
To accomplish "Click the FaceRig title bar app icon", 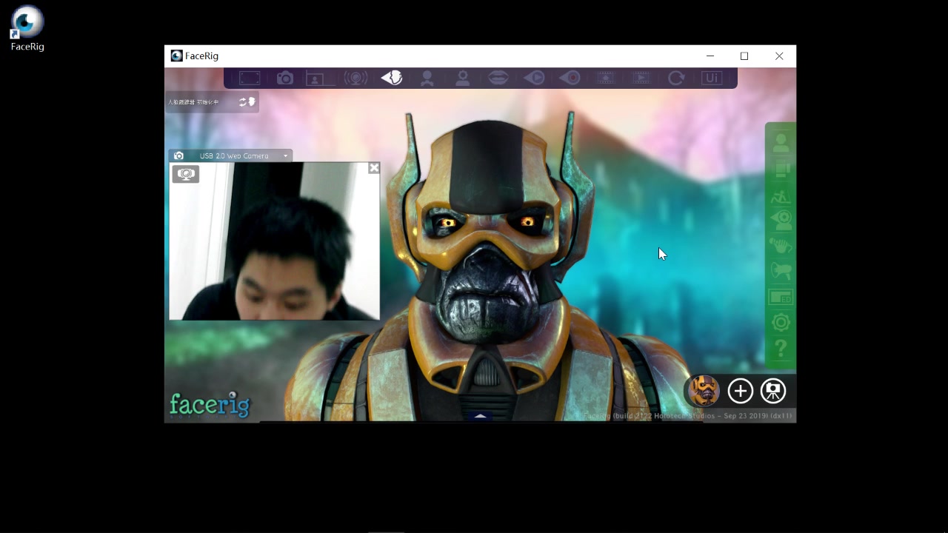I will click(x=176, y=56).
